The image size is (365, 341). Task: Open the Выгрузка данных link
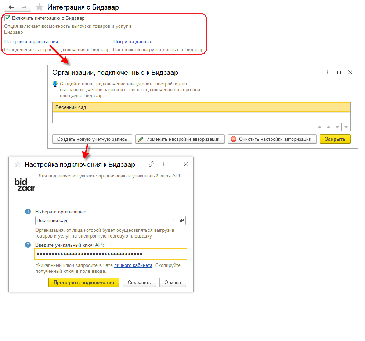[x=133, y=41]
